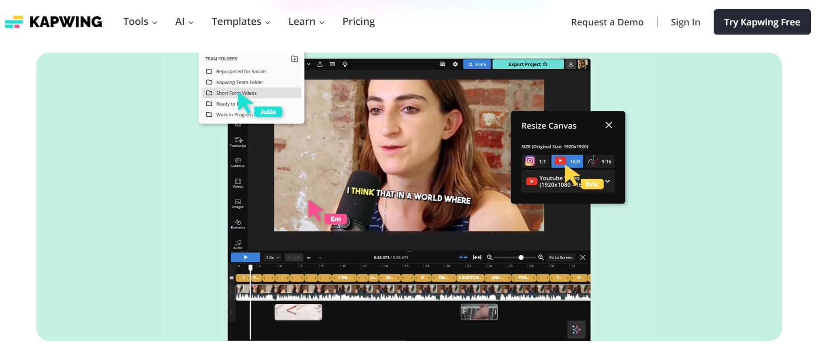Click the playhead marker on timeline ruler
817x348 pixels.
[250, 267]
